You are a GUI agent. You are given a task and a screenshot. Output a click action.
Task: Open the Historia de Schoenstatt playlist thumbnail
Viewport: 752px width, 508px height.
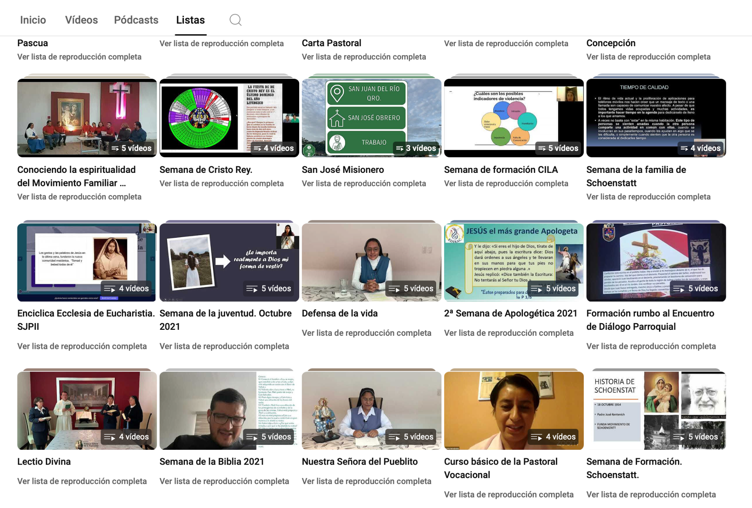pyautogui.click(x=656, y=410)
